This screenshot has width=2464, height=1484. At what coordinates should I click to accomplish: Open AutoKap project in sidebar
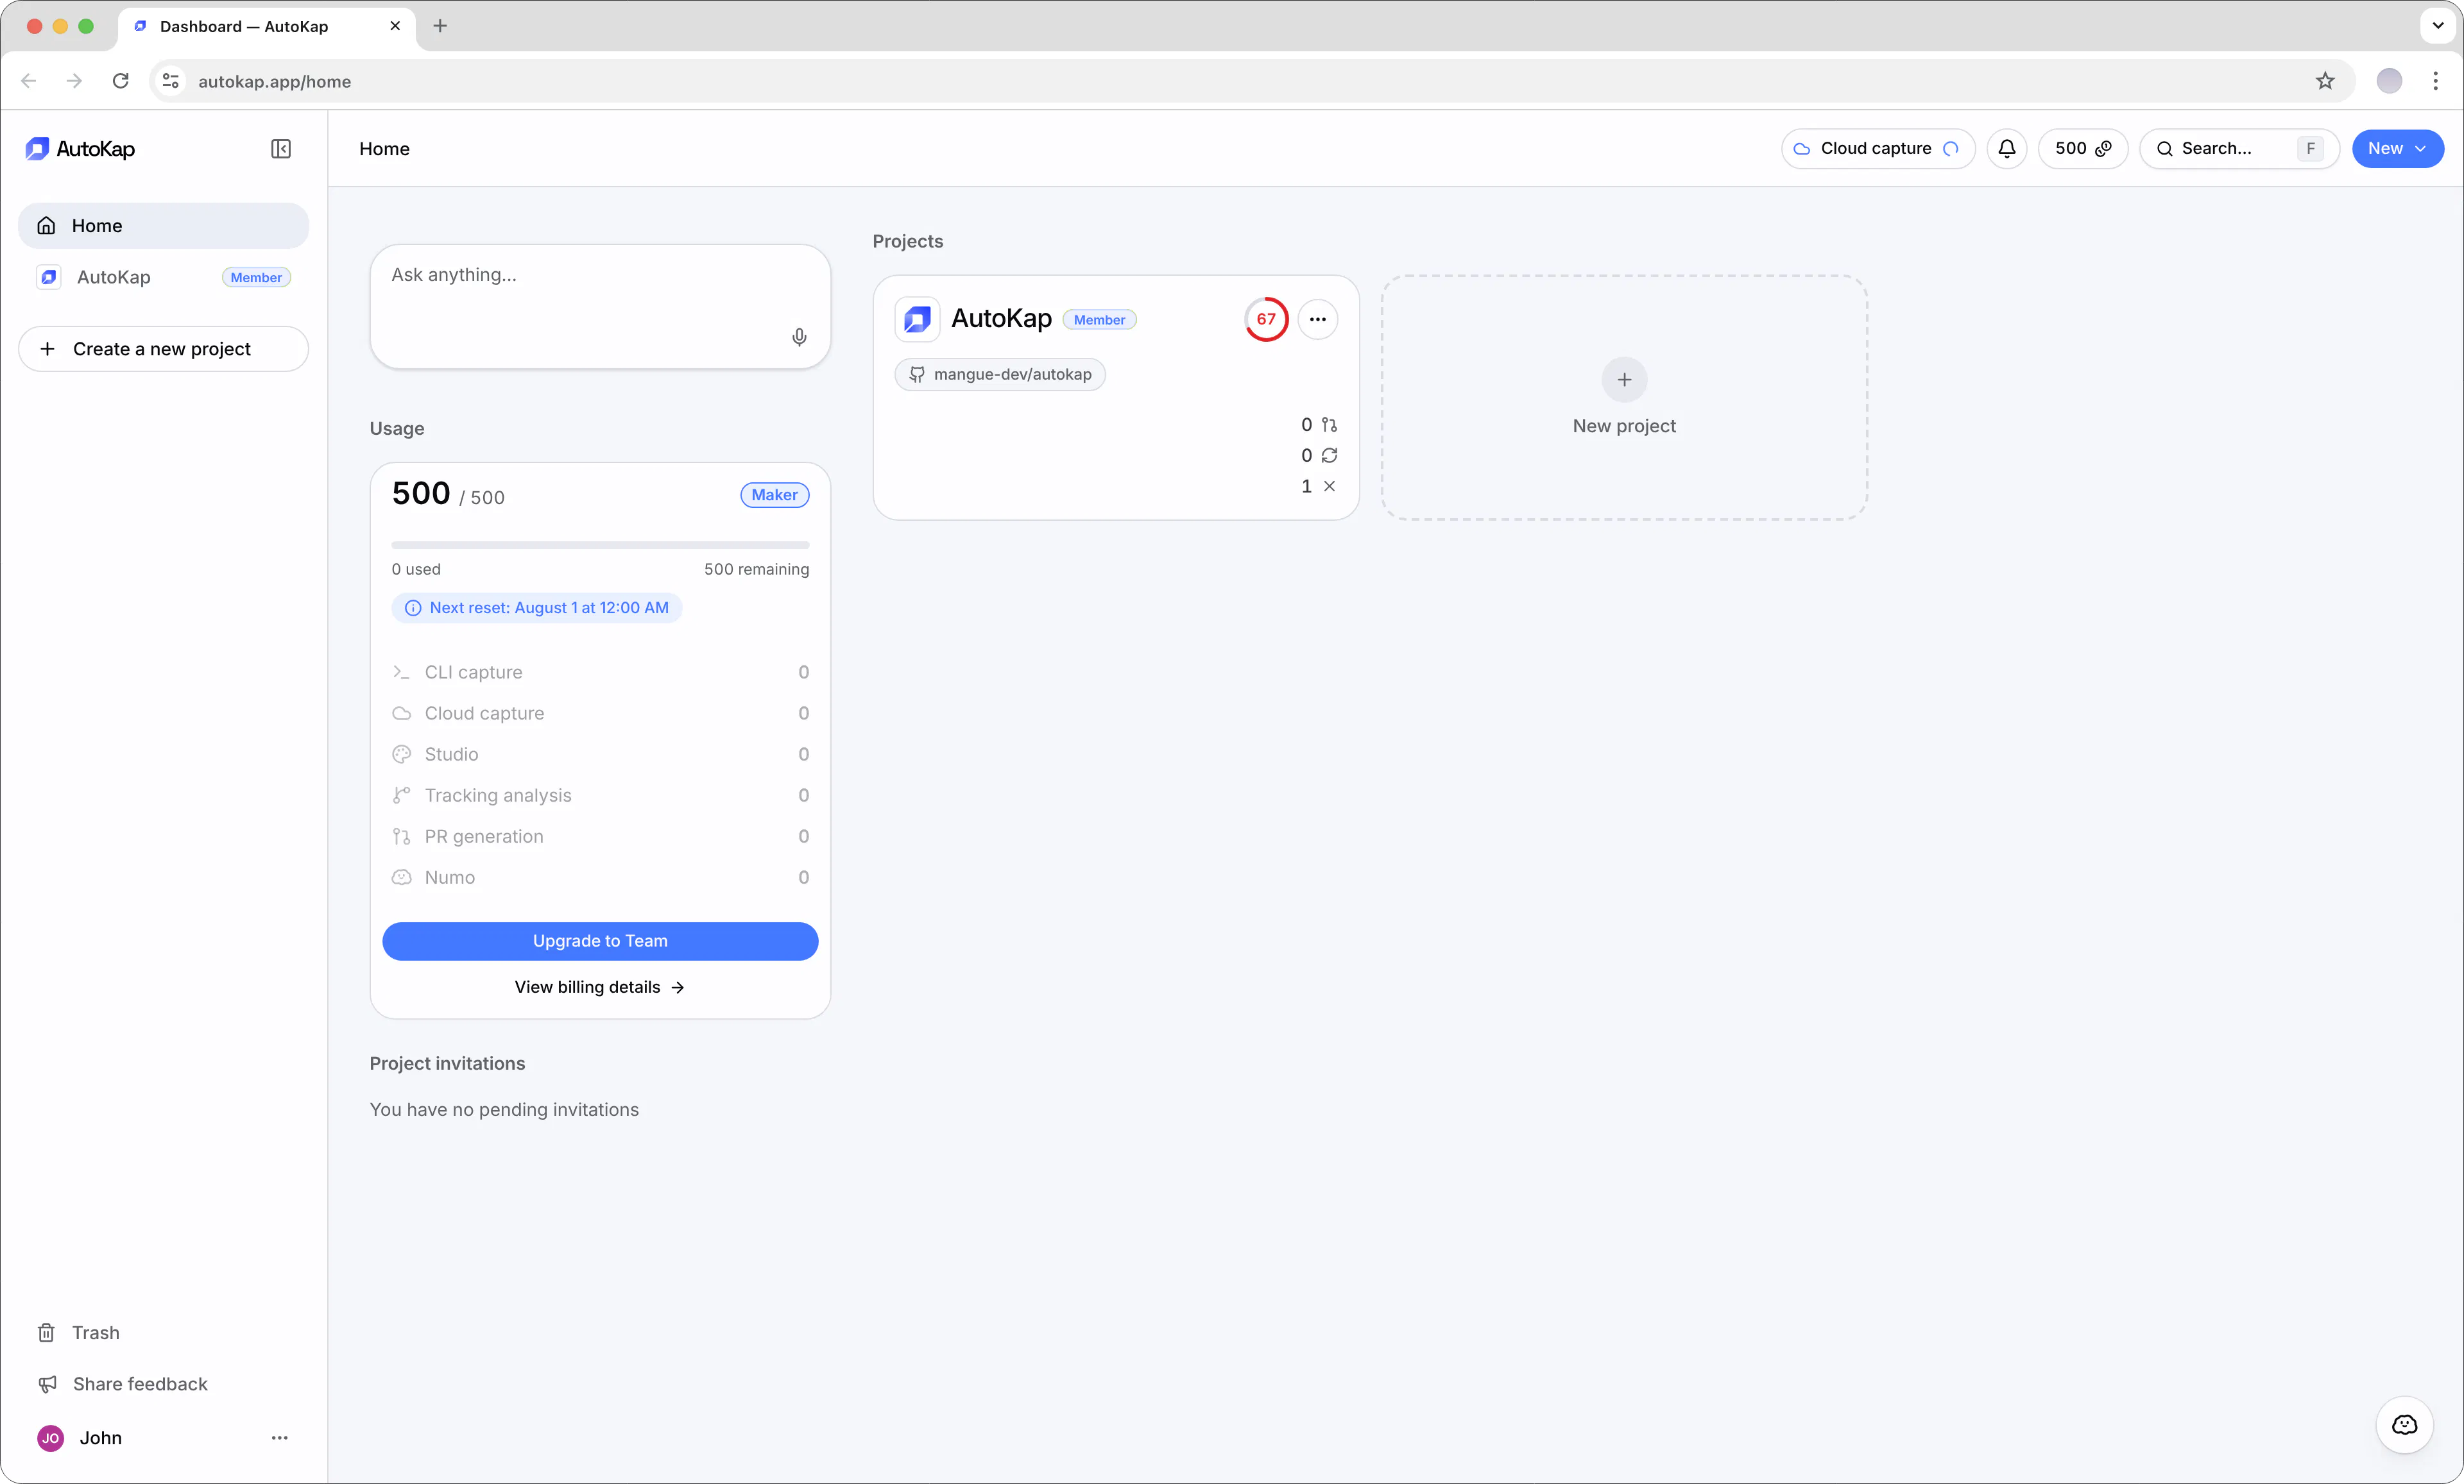point(164,277)
